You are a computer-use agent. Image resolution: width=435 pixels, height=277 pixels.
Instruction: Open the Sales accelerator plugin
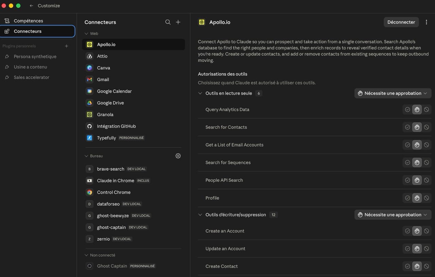(x=37, y=77)
